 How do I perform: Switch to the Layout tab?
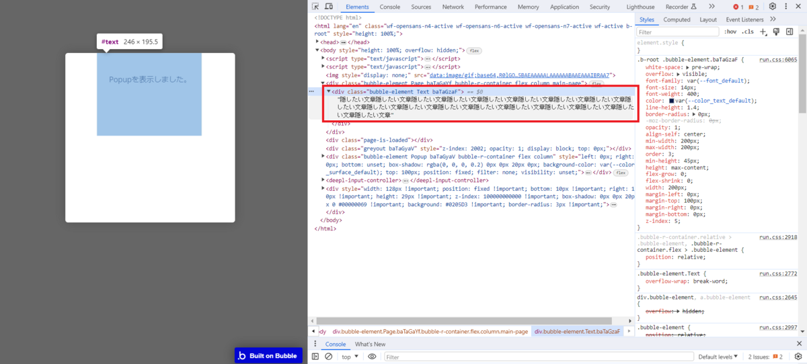[708, 19]
